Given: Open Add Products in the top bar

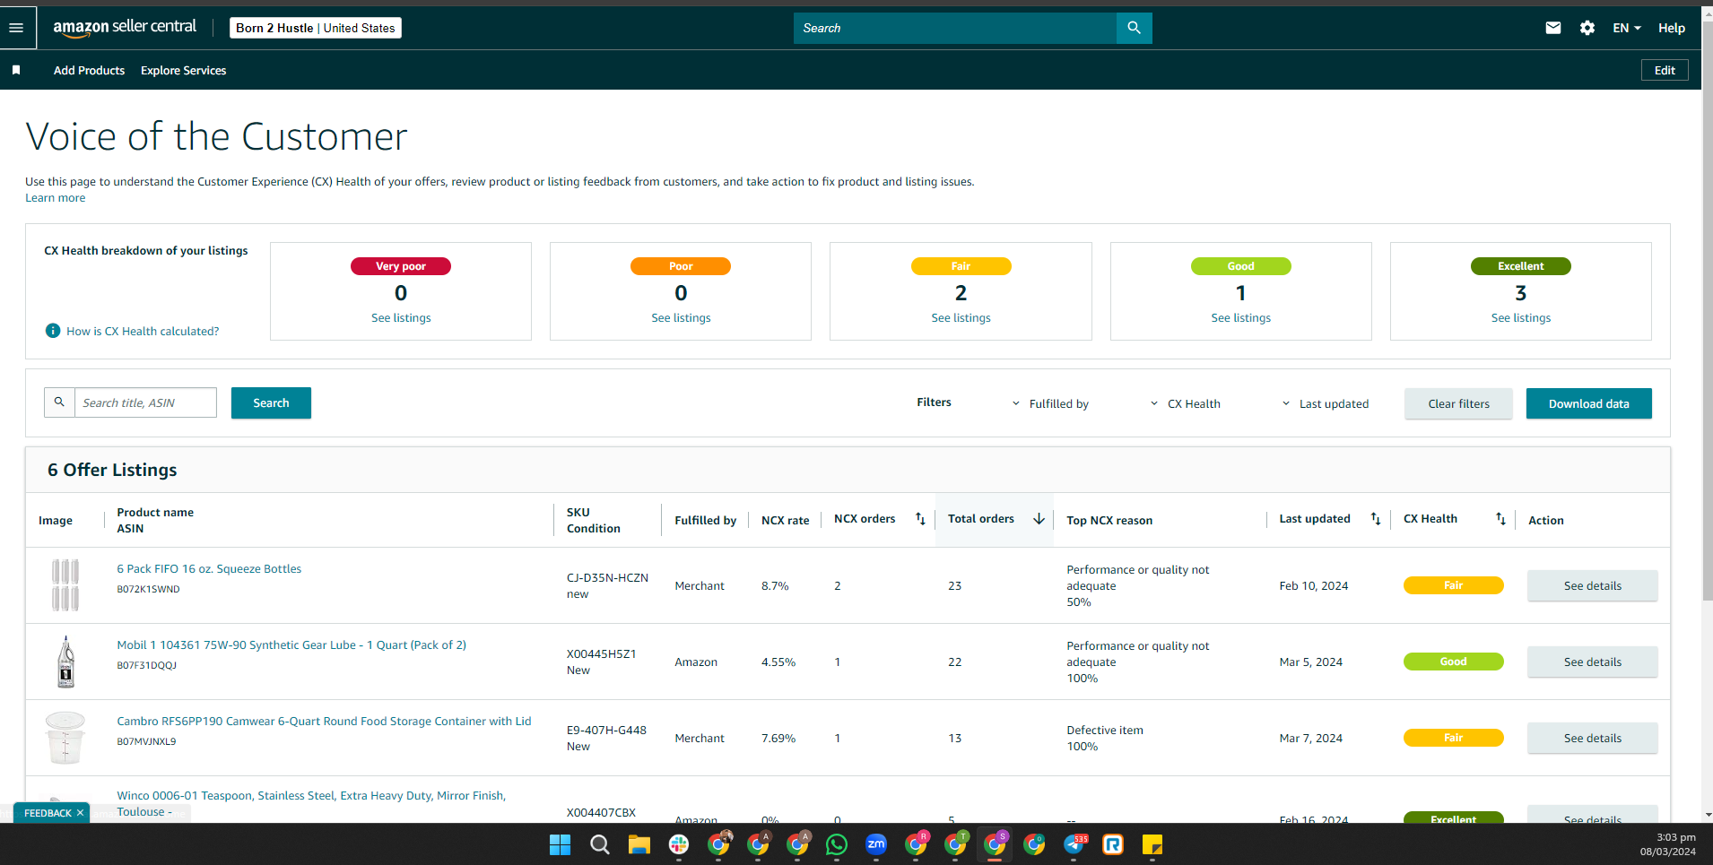Looking at the screenshot, I should 89,70.
